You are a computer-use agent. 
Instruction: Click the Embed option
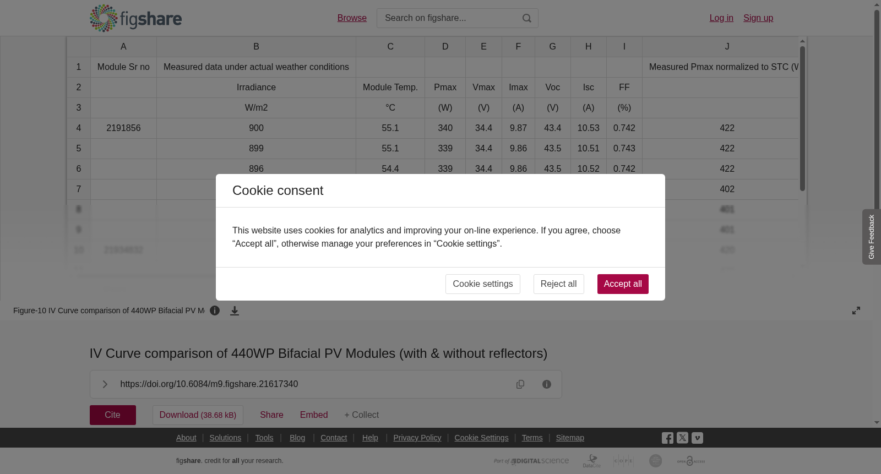pos(314,415)
